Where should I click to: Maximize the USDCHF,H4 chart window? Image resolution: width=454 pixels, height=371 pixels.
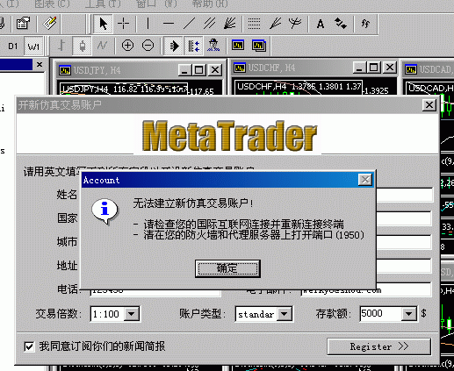tap(373, 68)
